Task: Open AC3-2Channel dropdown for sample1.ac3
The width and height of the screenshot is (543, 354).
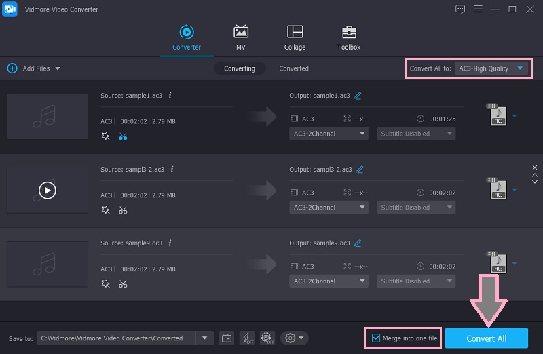Action: (x=329, y=134)
